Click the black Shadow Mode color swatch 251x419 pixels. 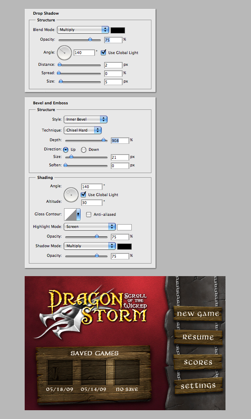point(124,246)
